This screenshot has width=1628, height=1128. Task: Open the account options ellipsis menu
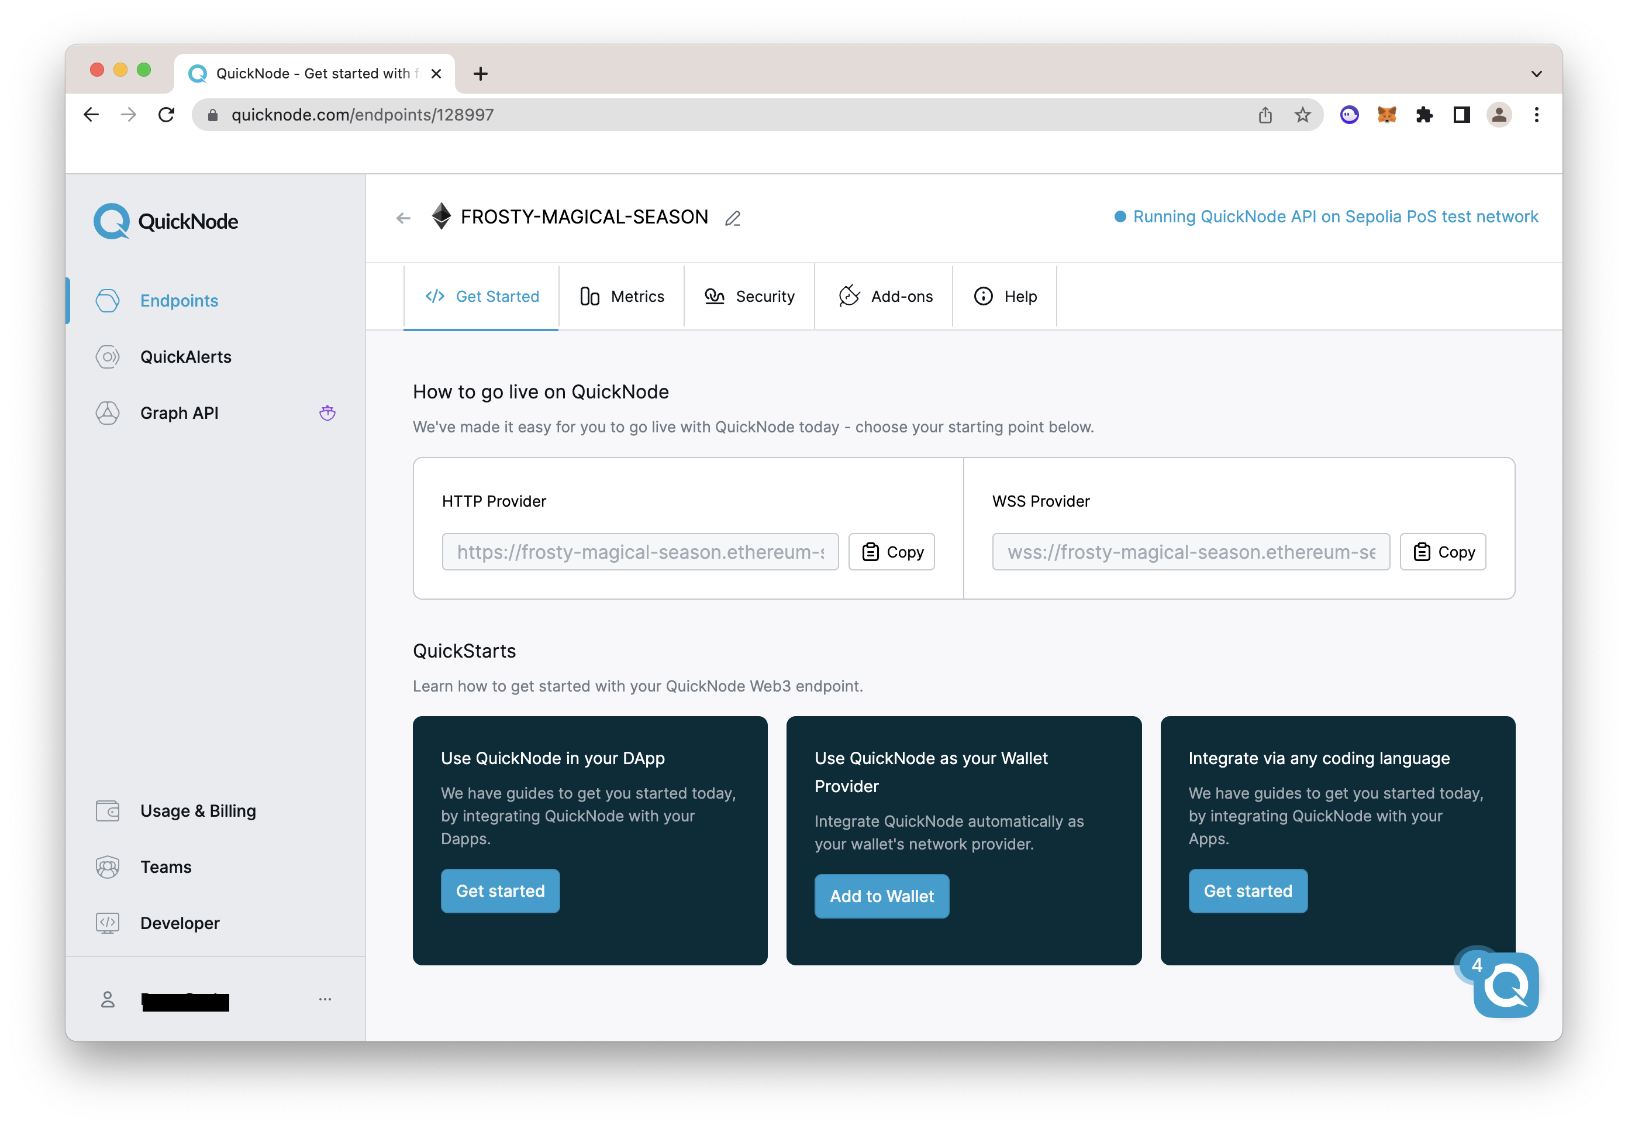point(325,999)
